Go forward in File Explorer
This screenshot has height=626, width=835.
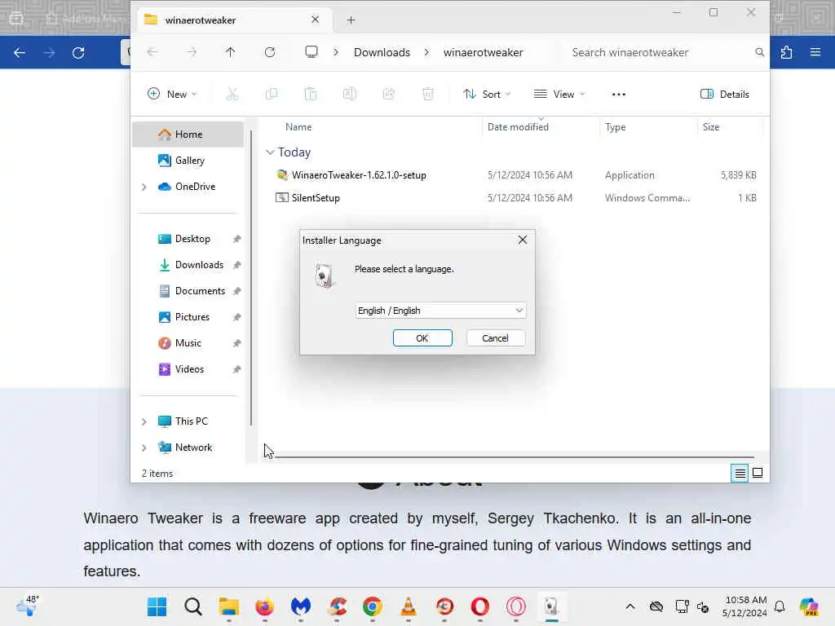(x=192, y=52)
